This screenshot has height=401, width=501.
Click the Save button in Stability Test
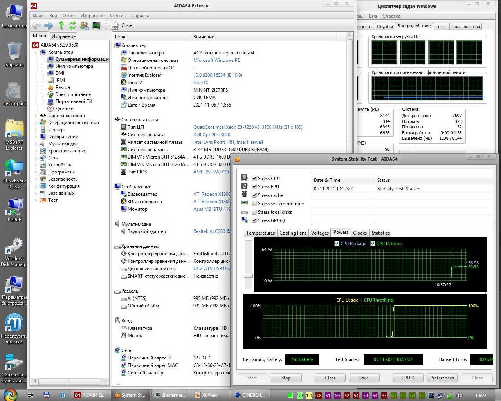click(364, 378)
